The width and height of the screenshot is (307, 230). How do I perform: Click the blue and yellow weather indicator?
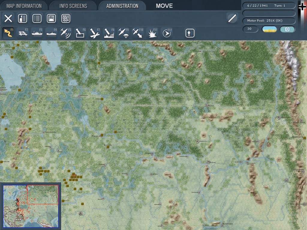pos(270,29)
